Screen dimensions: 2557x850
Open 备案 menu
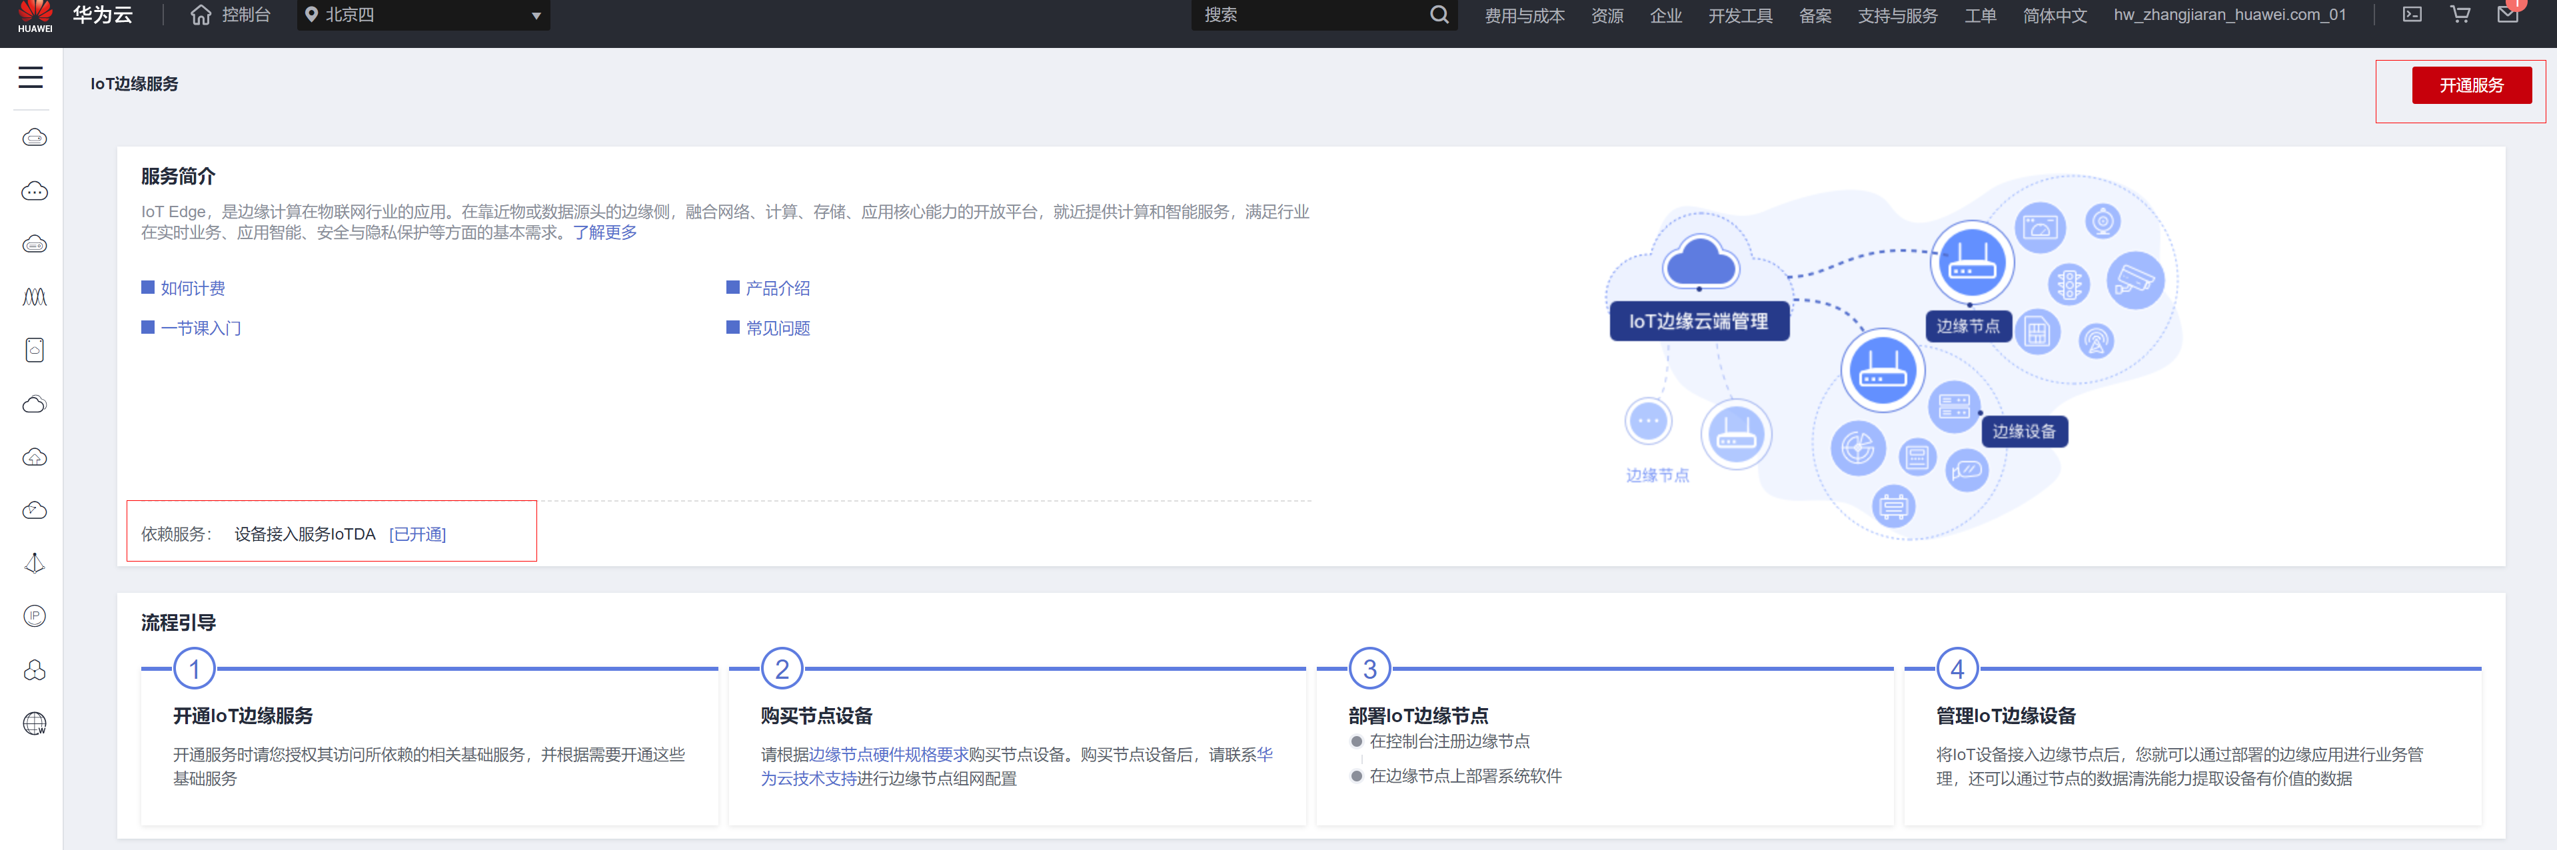pos(1815,16)
